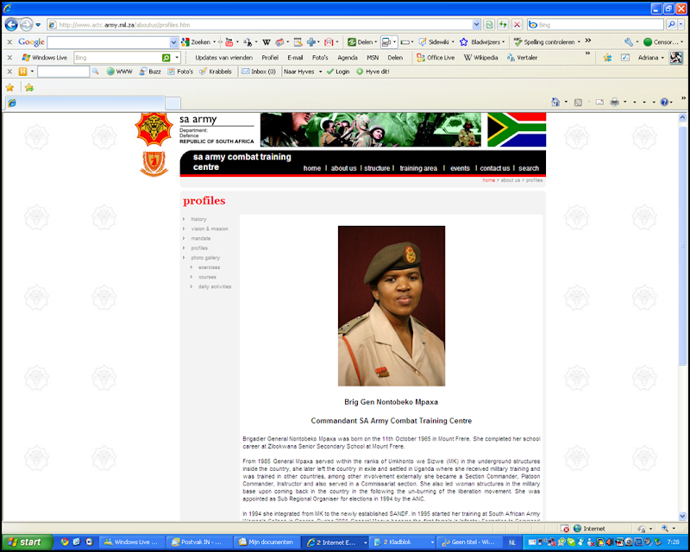Click the Hyves orange H logo

(x=22, y=72)
